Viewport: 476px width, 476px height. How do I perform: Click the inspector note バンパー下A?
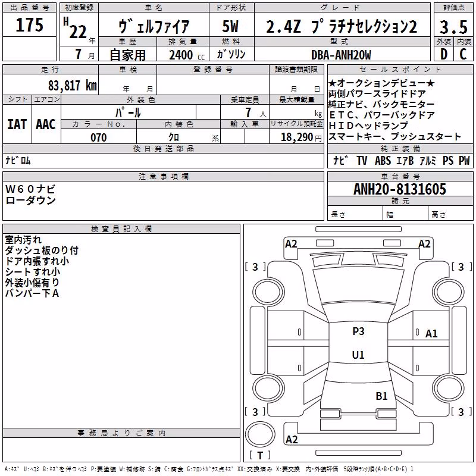click(32, 293)
